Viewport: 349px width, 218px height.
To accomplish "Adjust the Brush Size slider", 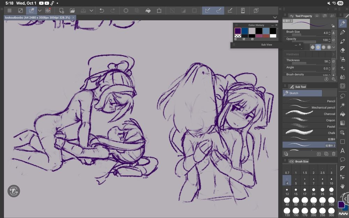I will [304, 35].
